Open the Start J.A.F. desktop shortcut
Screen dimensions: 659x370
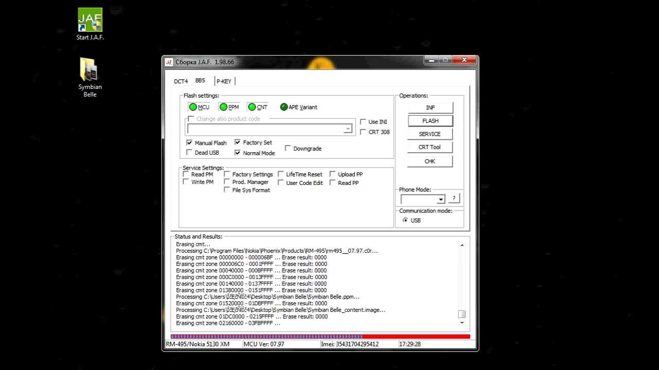[90, 24]
